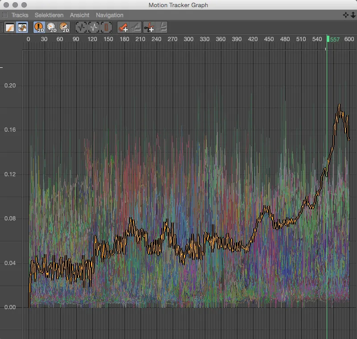Click the four-arrow pan view icon
The image size is (357, 339).
(345, 15)
